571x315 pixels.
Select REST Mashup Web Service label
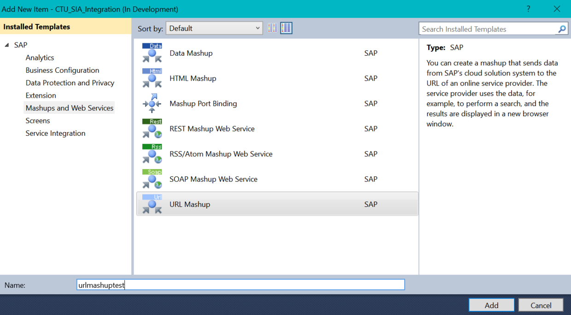tap(212, 128)
